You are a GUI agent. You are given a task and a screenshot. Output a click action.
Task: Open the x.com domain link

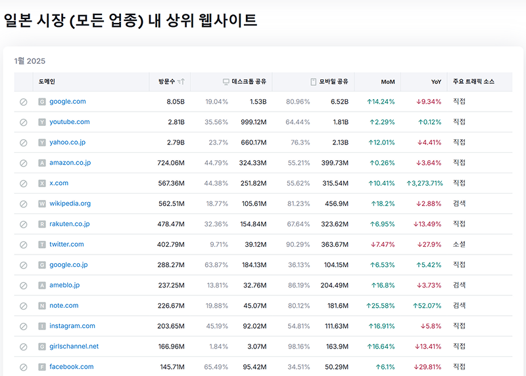point(59,183)
